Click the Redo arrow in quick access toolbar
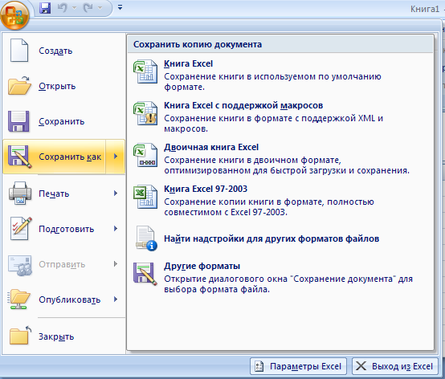 pos(88,8)
